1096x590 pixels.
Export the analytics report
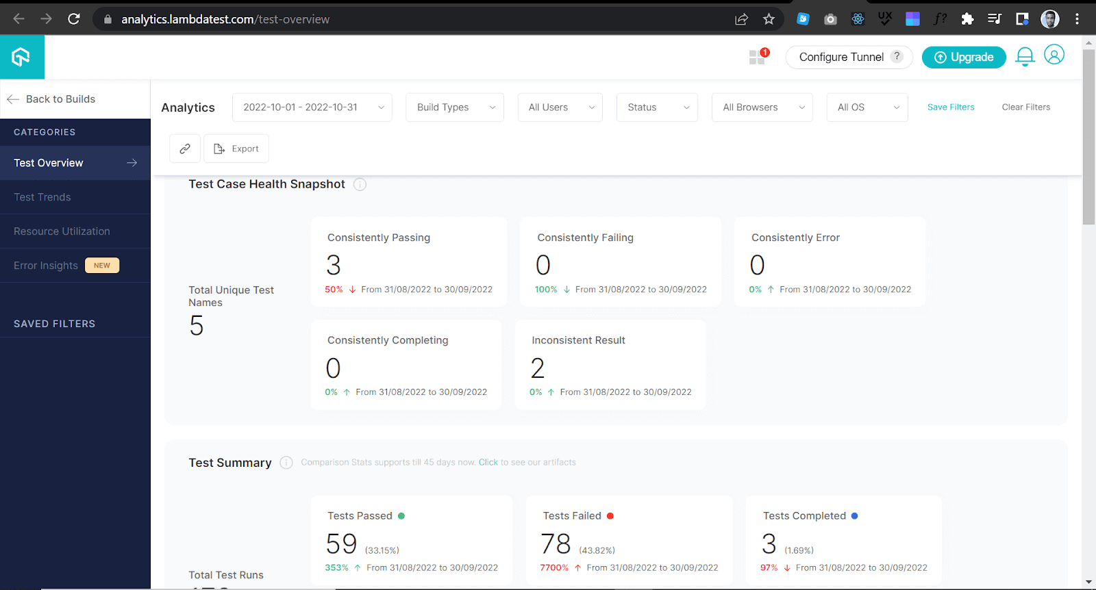click(x=236, y=149)
